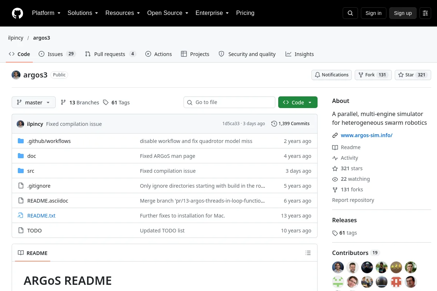The height and width of the screenshot is (291, 437).
Task: Expand the Resources menu
Action: pyautogui.click(x=123, y=13)
